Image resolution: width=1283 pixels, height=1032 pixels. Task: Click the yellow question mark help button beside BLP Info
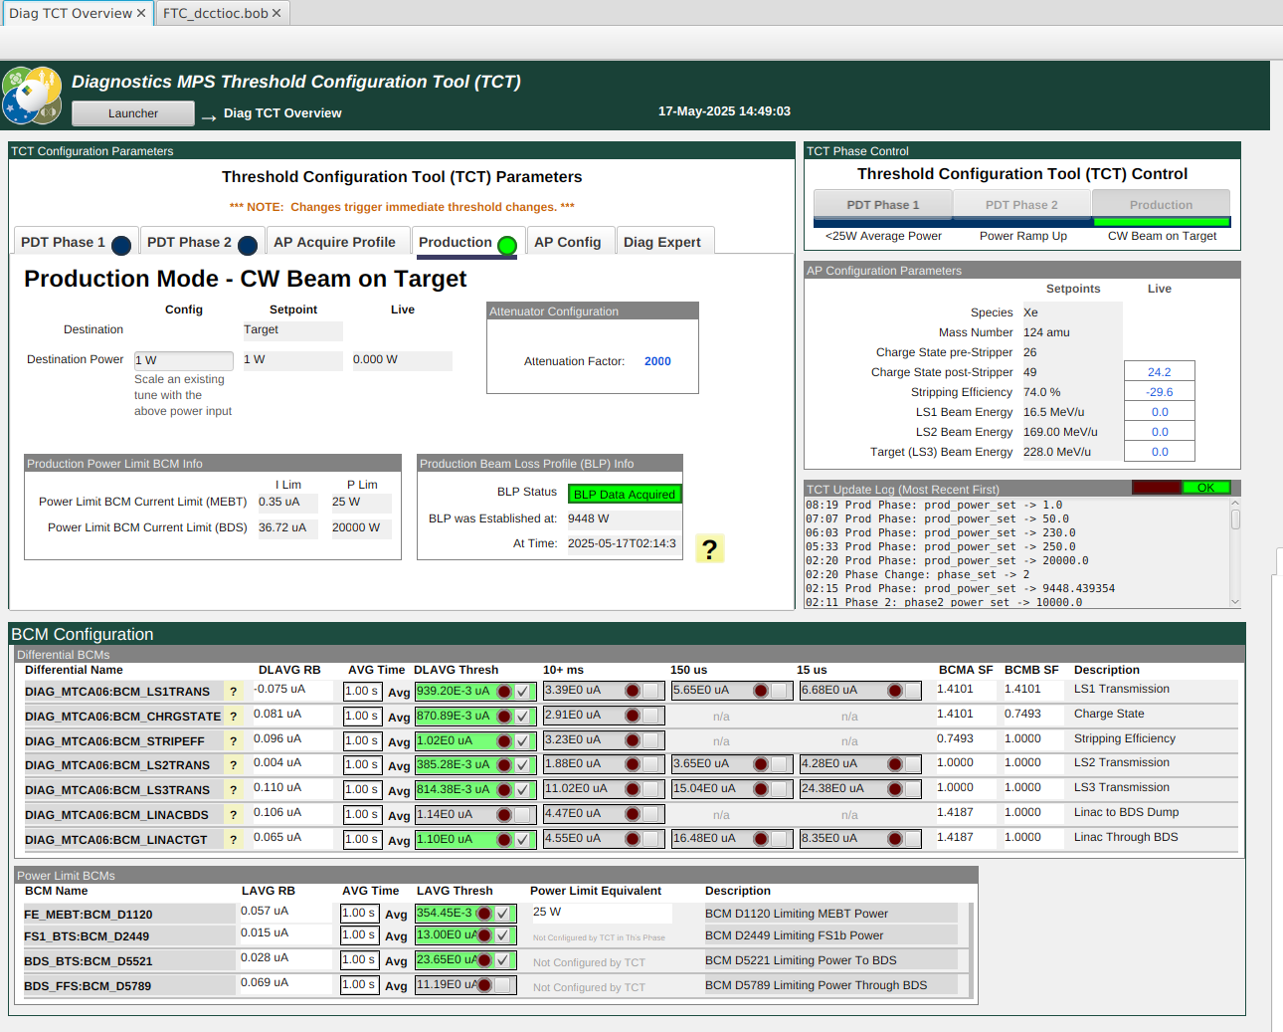(x=709, y=549)
